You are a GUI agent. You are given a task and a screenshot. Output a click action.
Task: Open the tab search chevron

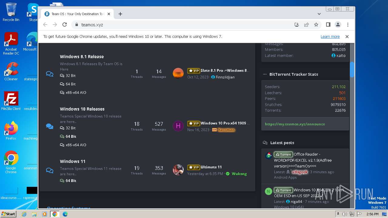(319, 14)
